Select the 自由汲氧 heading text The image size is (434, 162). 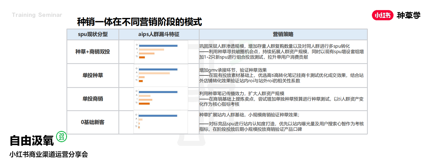click(x=32, y=141)
